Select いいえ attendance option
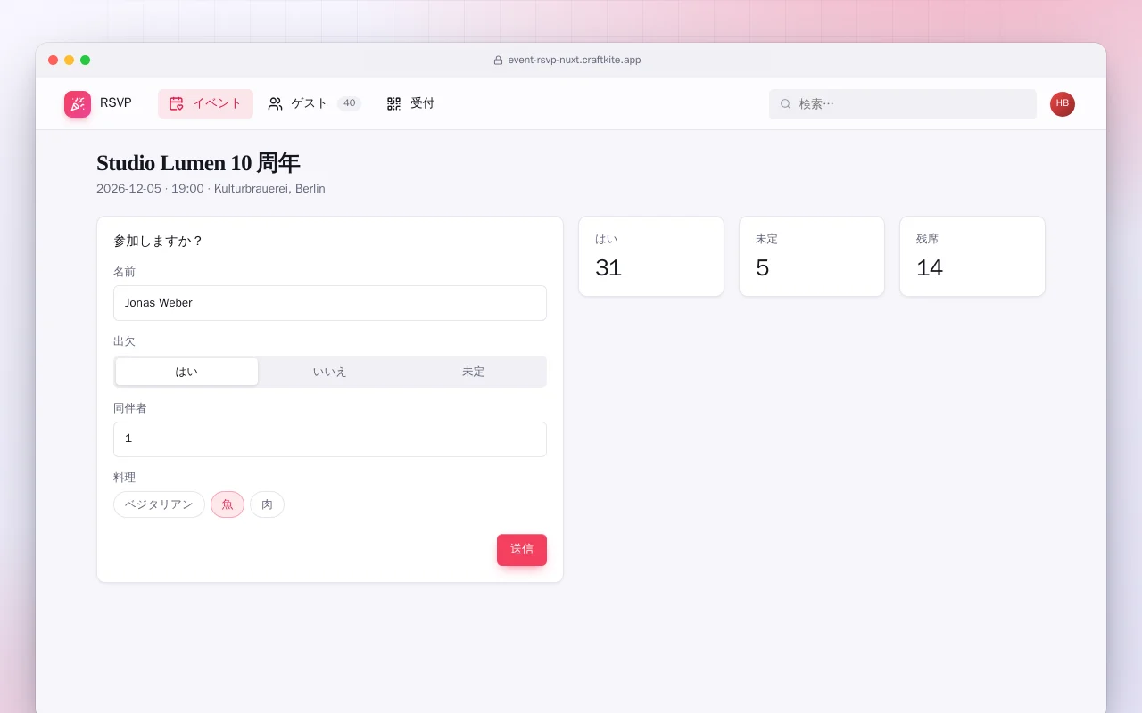 coord(329,372)
